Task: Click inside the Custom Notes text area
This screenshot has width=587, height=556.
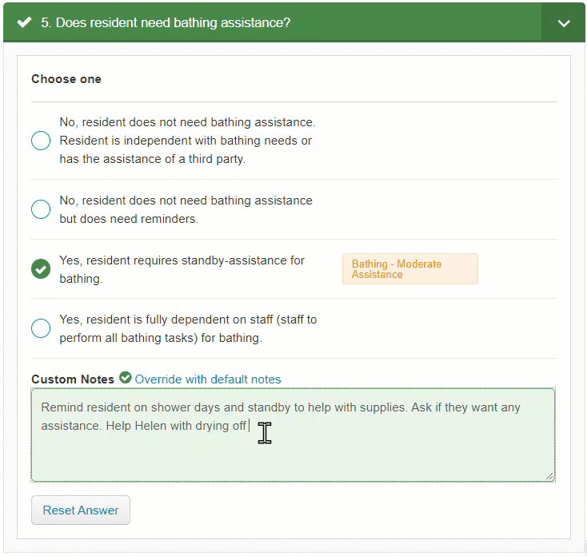Action: [293, 435]
